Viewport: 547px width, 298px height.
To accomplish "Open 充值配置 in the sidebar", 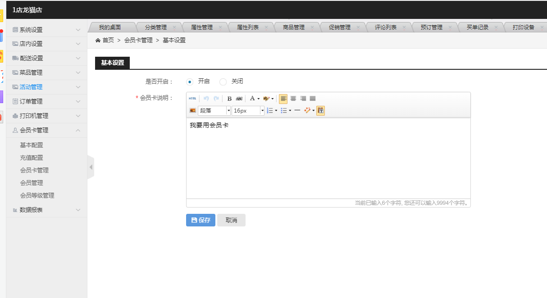I will click(x=32, y=158).
